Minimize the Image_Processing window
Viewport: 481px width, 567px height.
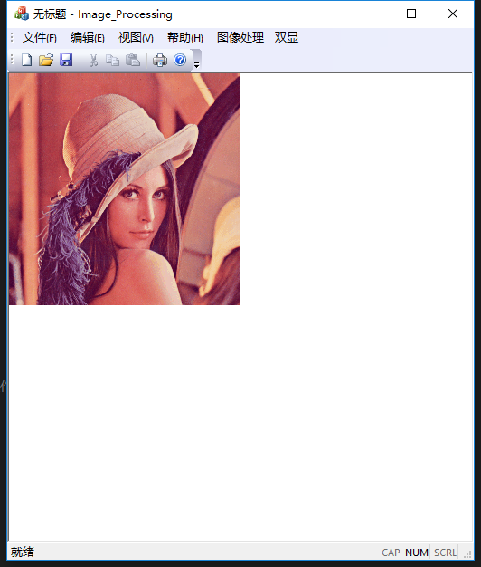tap(371, 14)
